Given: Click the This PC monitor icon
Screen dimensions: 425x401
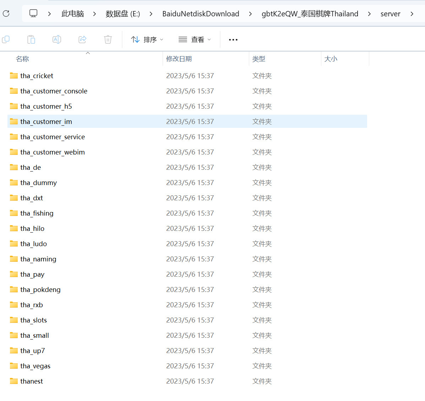Looking at the screenshot, I should (x=33, y=14).
